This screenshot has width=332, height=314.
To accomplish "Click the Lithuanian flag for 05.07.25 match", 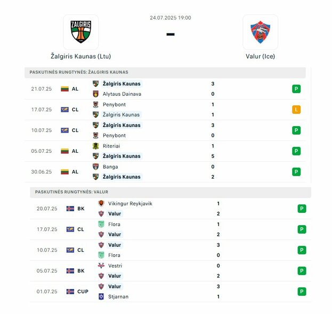I will tap(65, 151).
